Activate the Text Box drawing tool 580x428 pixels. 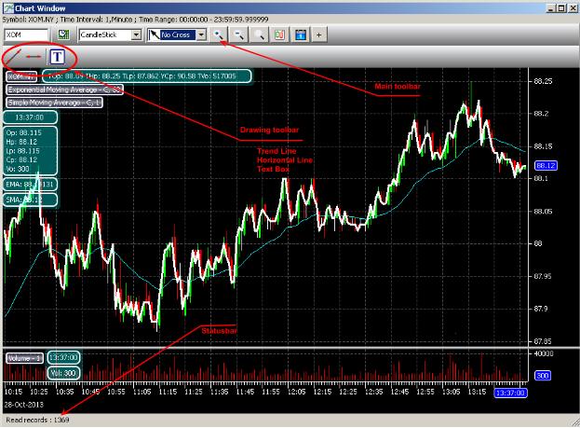(57, 57)
